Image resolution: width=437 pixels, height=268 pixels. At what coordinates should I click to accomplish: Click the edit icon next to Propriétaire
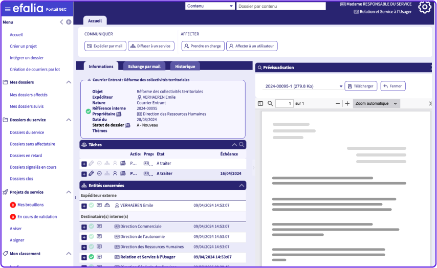click(x=119, y=114)
